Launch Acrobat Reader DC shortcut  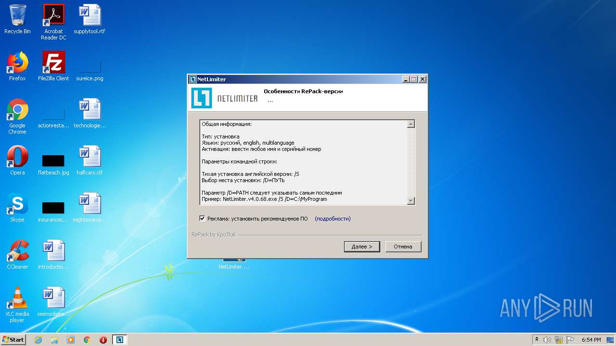53,22
